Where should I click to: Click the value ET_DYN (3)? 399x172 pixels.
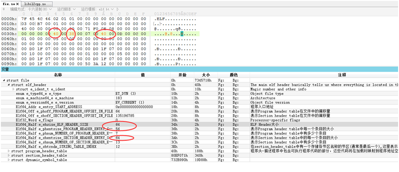126,94
